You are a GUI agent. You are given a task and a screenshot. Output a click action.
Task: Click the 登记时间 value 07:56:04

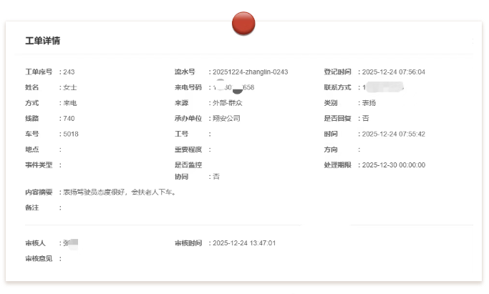point(393,72)
